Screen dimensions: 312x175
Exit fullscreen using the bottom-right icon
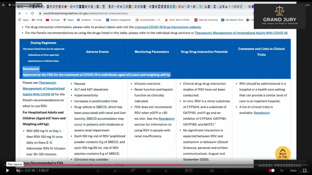(x=304, y=171)
